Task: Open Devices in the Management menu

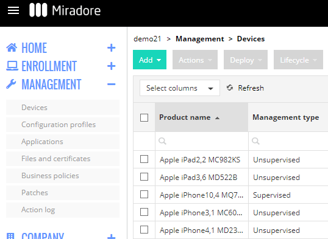Action: pos(63,107)
